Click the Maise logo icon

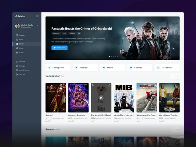coord(16,16)
